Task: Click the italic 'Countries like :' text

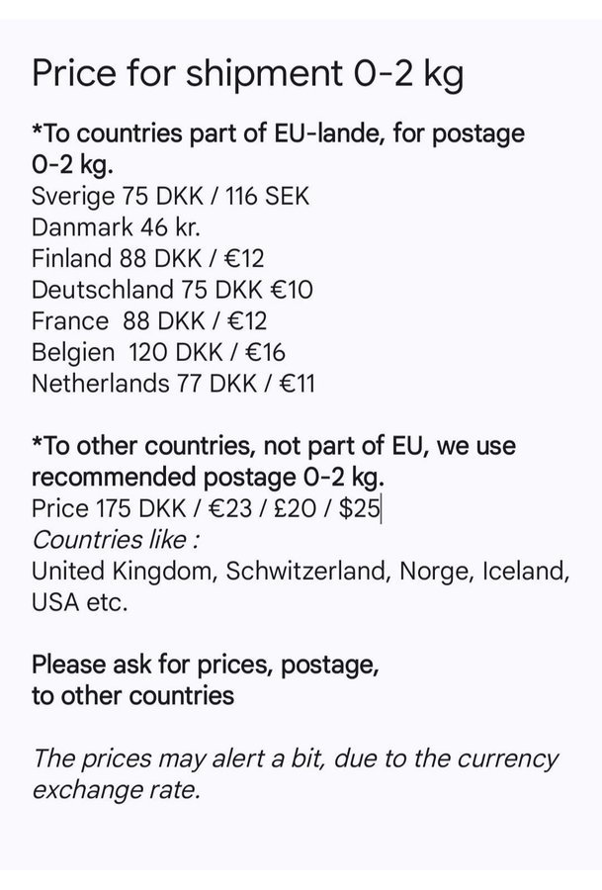Action: pyautogui.click(x=116, y=539)
